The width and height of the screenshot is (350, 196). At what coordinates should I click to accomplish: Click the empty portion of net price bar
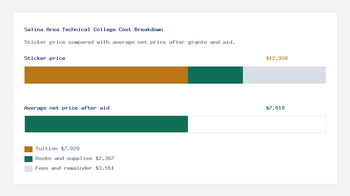[x=257, y=124]
